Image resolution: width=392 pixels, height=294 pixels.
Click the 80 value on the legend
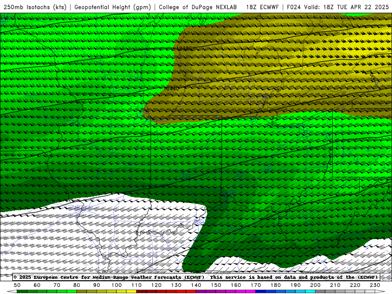(x=77, y=285)
